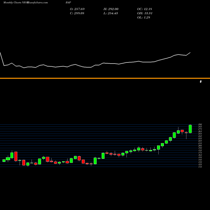Click the BAP ticker symbol label
Viewport: 210px width, 210px height.
click(x=68, y=3)
